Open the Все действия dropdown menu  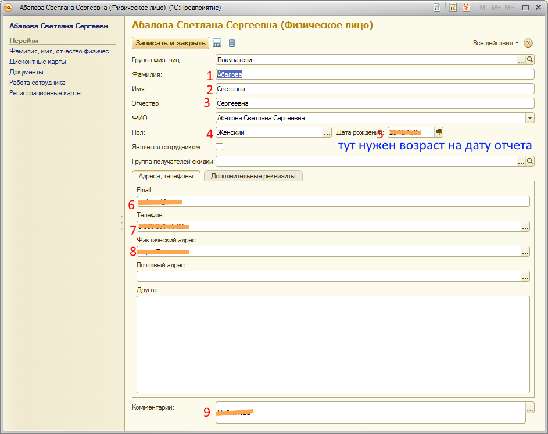496,43
